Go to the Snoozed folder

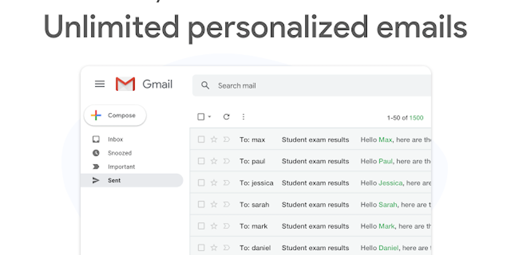click(119, 153)
